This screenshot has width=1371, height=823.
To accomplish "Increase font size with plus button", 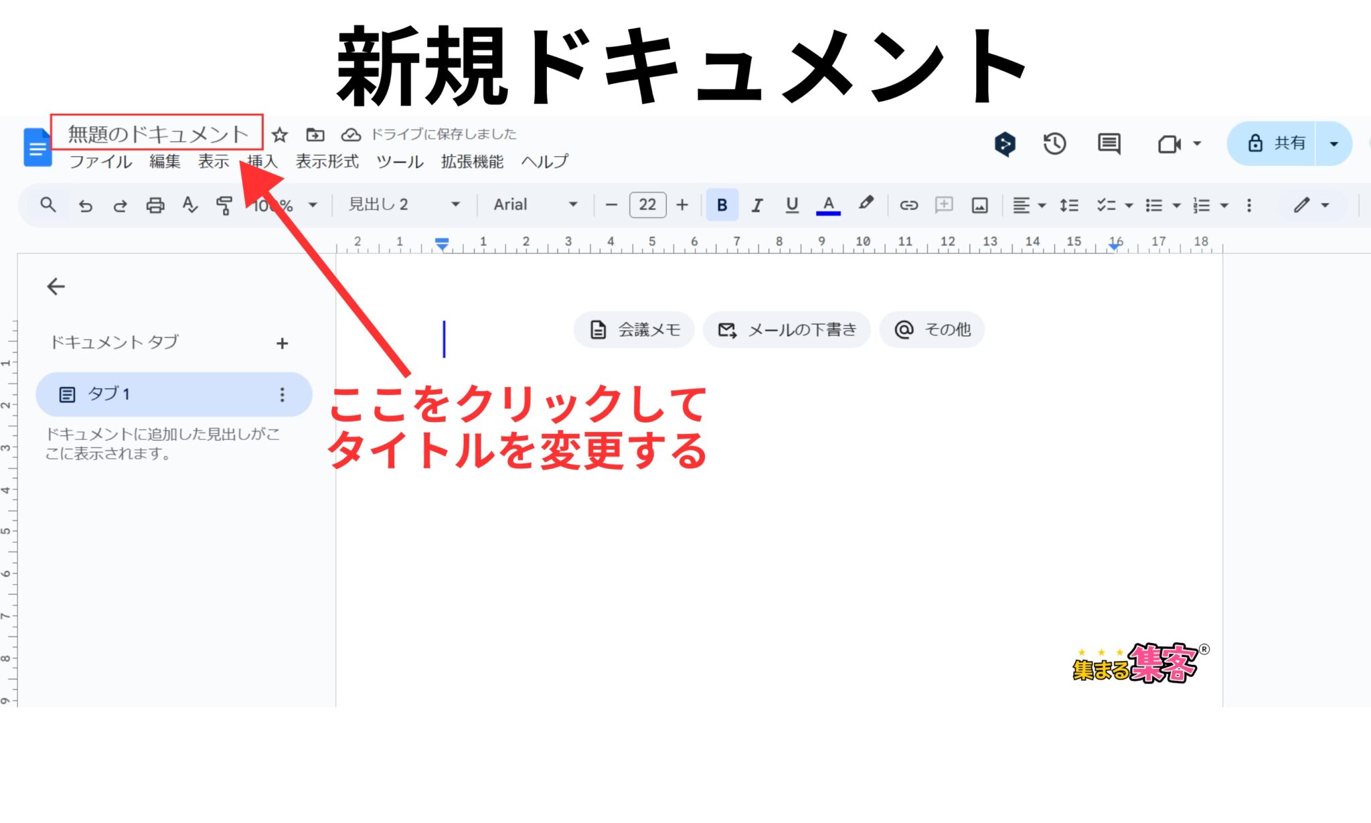I will (682, 205).
